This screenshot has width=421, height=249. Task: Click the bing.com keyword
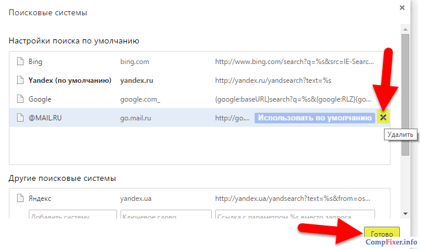[x=135, y=62]
